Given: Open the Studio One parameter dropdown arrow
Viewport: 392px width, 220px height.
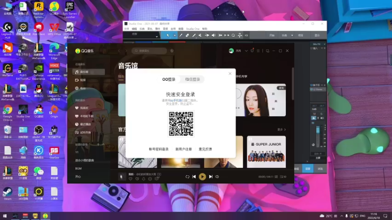Looking at the screenshot, I should coord(157,37).
